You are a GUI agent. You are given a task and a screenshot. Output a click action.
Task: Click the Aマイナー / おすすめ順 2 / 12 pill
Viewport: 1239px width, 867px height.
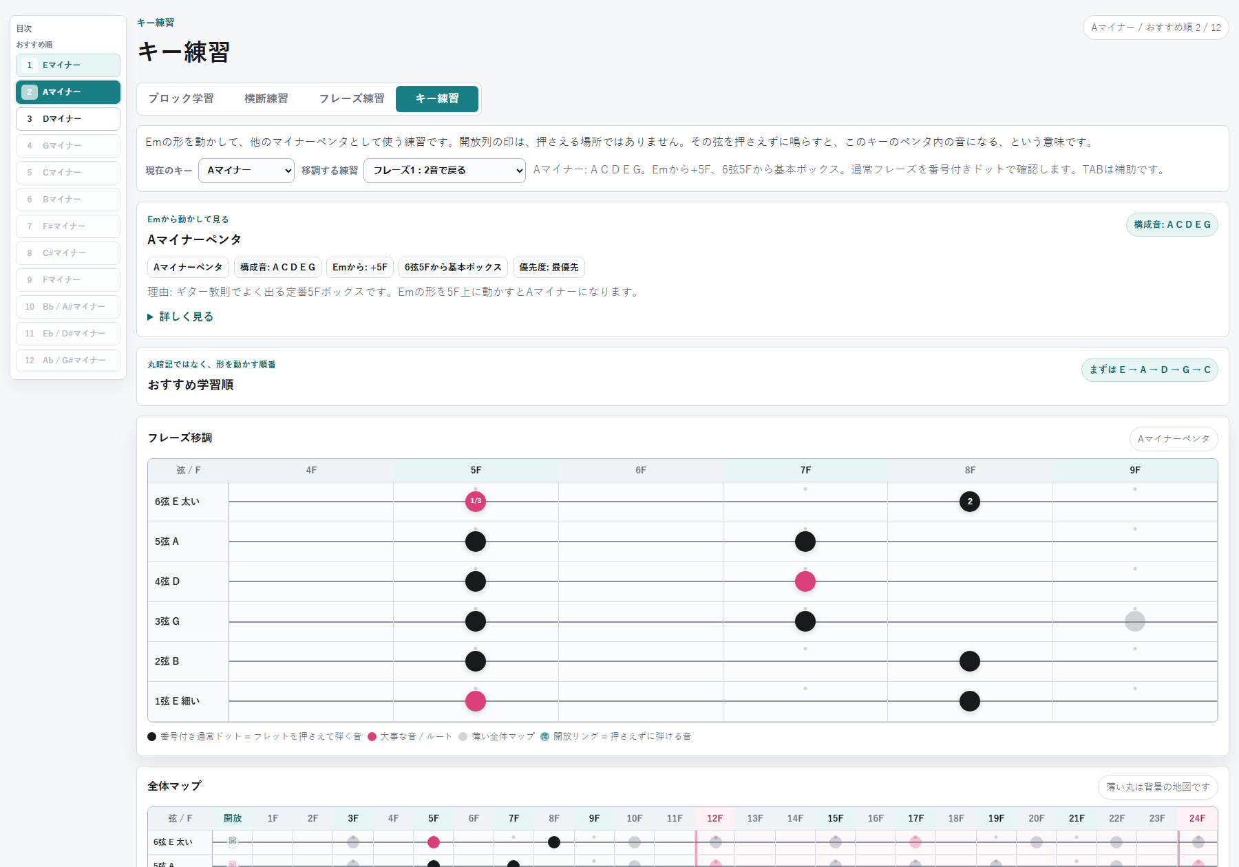coord(1156,28)
